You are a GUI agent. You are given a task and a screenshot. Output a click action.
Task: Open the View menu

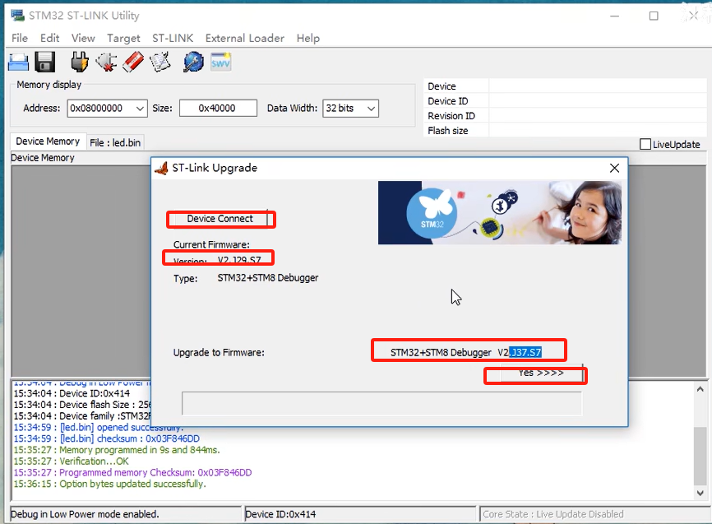point(83,38)
